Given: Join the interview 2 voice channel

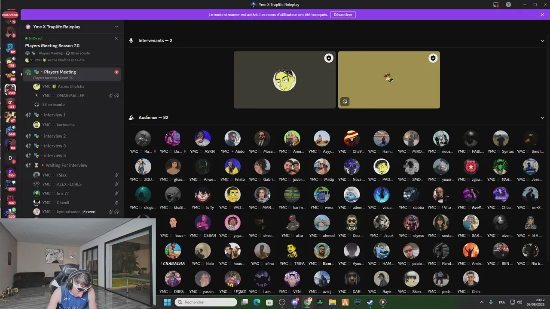Looking at the screenshot, I should (72, 136).
